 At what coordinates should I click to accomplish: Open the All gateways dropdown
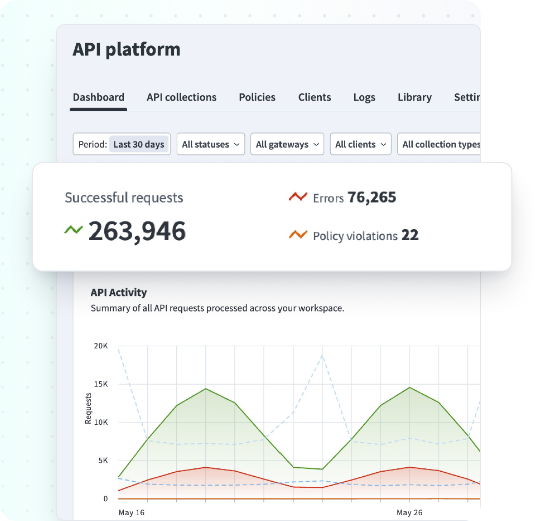[x=287, y=144]
